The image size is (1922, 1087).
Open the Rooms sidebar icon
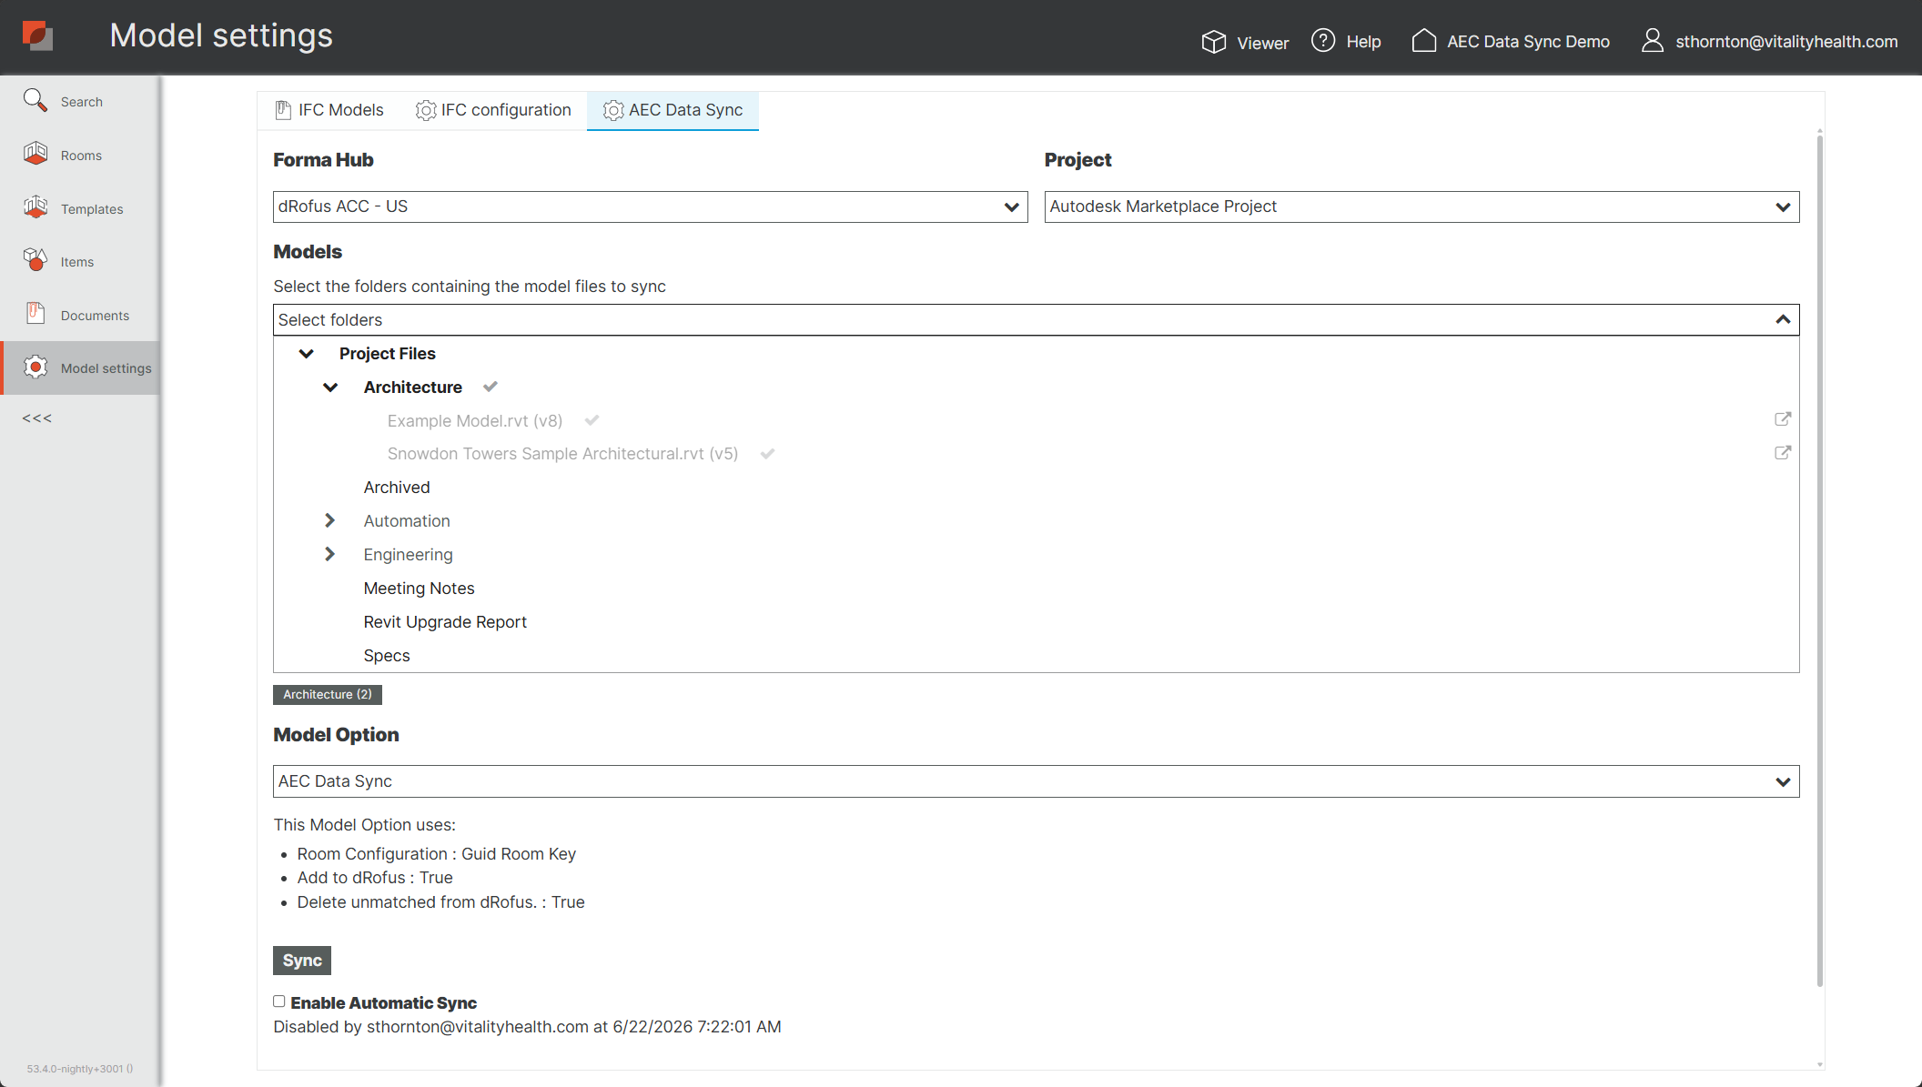35,154
